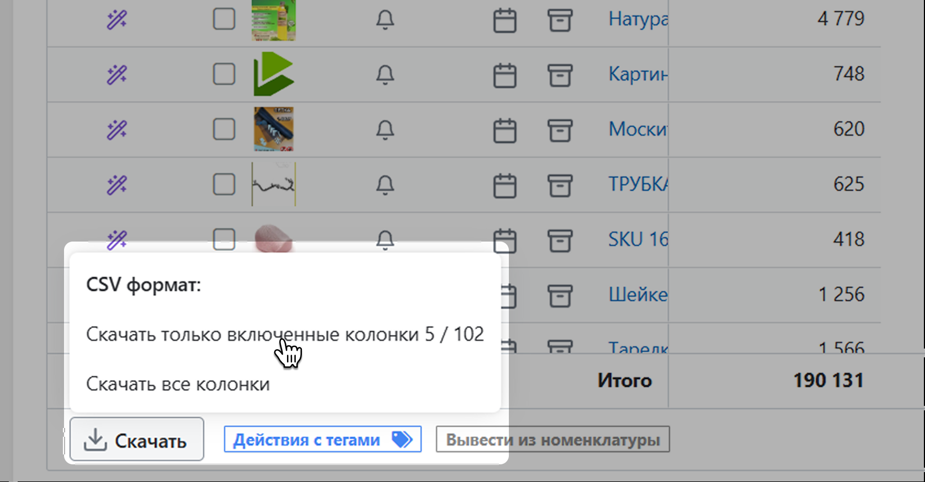Open the ТРУБКА product link

[638, 184]
